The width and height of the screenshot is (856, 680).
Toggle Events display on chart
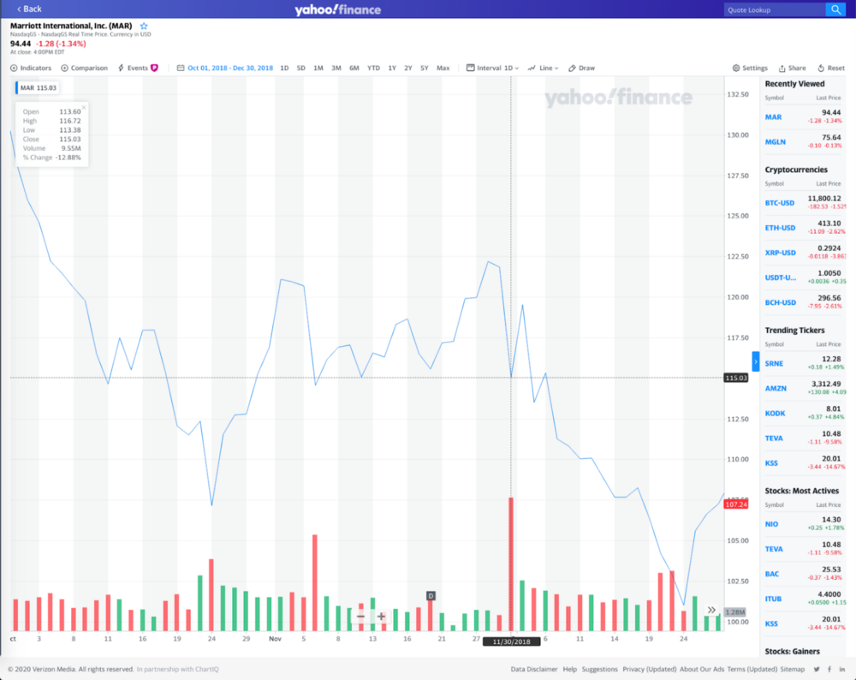(137, 68)
